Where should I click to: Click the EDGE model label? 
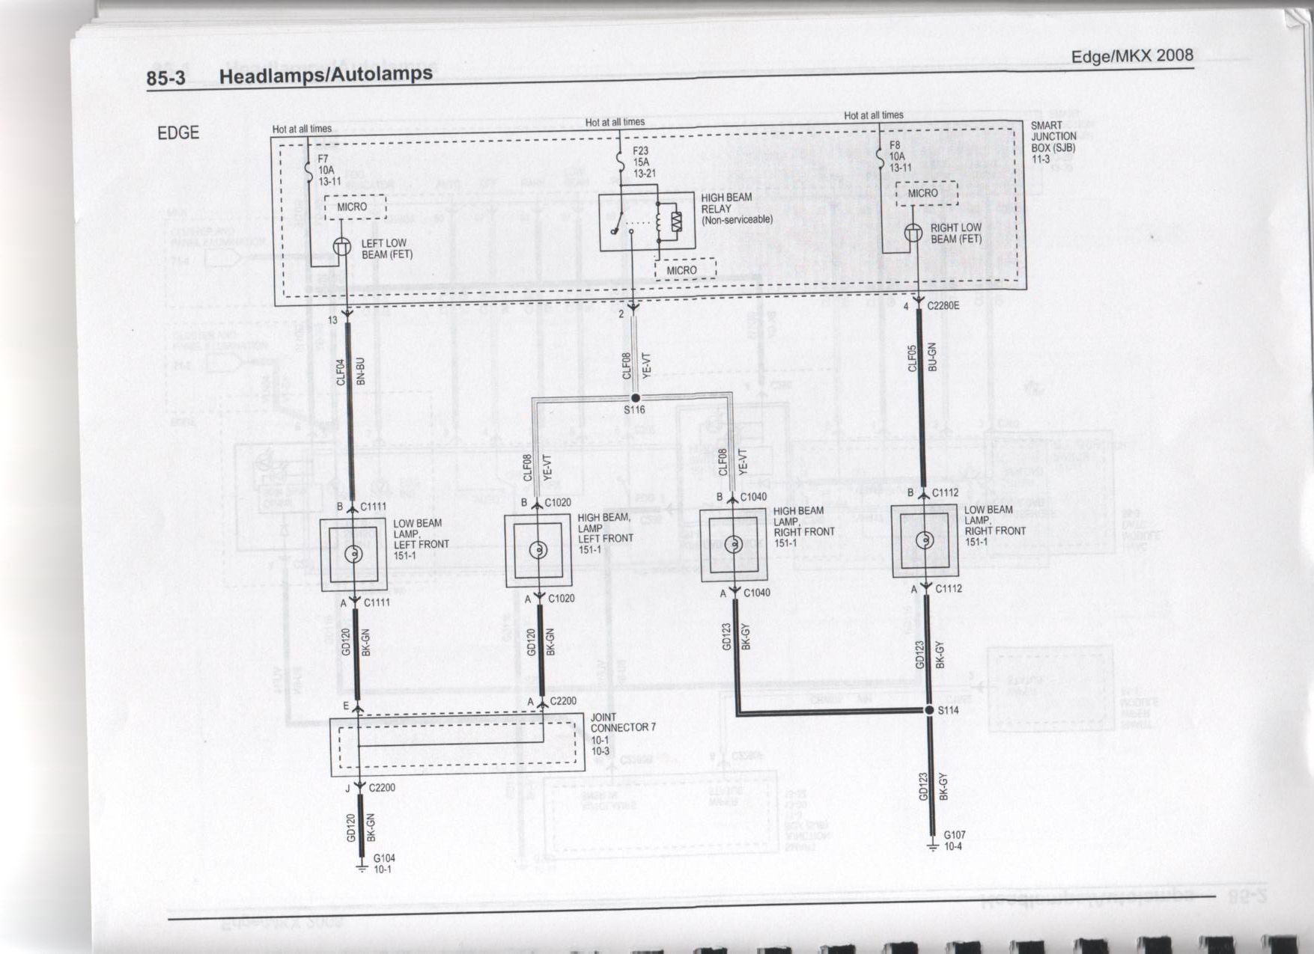click(178, 133)
